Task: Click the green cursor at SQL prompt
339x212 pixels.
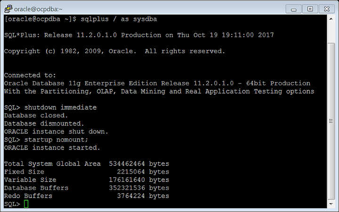Action: point(26,204)
